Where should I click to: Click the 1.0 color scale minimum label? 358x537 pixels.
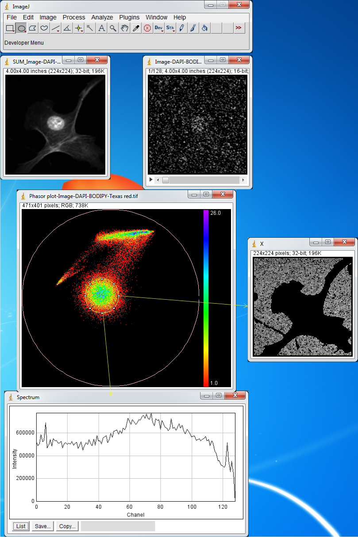click(x=214, y=383)
